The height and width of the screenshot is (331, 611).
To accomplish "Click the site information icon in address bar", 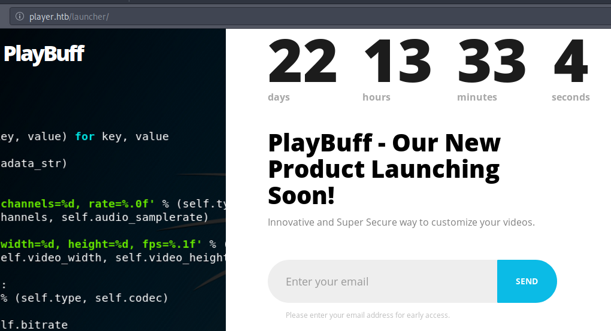I will [19, 17].
